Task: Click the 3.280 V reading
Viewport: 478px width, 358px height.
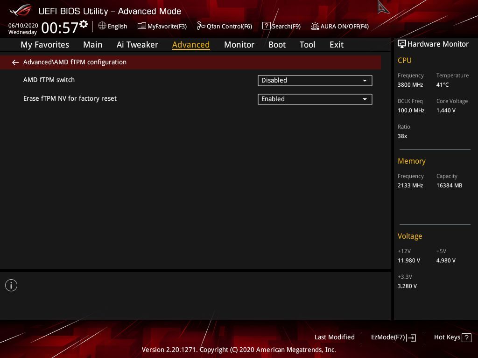Action: pyautogui.click(x=407, y=286)
